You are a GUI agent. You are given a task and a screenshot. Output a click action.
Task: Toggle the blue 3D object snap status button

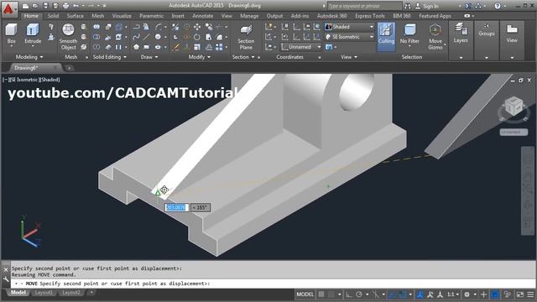pos(403,294)
